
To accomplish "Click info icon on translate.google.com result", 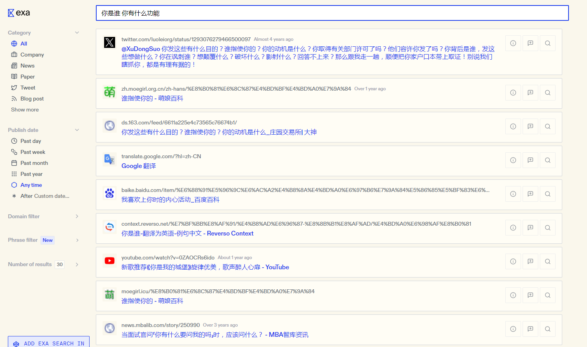I will (513, 160).
